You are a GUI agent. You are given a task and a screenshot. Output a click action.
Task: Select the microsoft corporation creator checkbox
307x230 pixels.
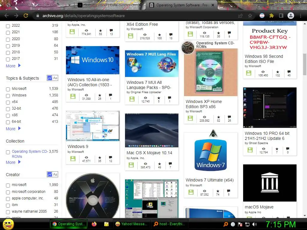click(8, 192)
